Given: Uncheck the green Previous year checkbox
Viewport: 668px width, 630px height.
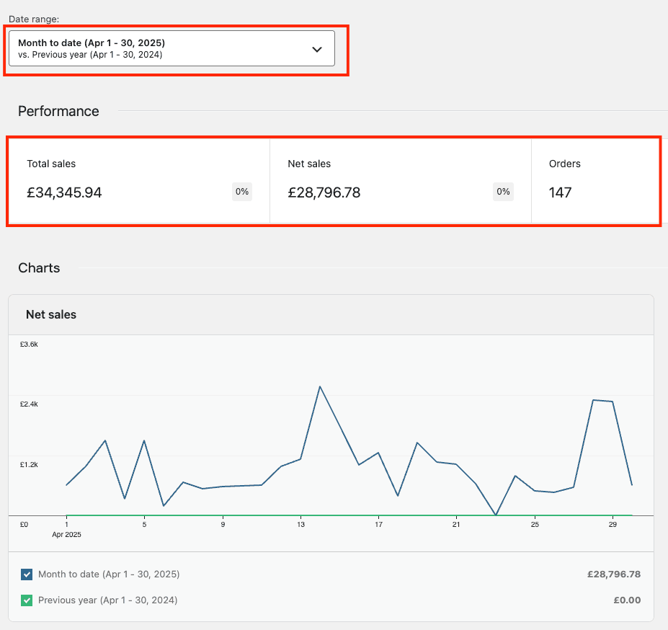Looking at the screenshot, I should [27, 600].
